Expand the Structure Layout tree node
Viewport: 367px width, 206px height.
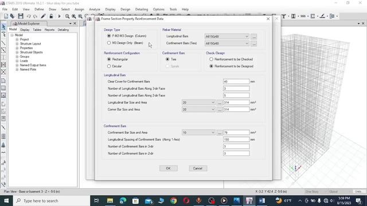pyautogui.click(x=17, y=43)
